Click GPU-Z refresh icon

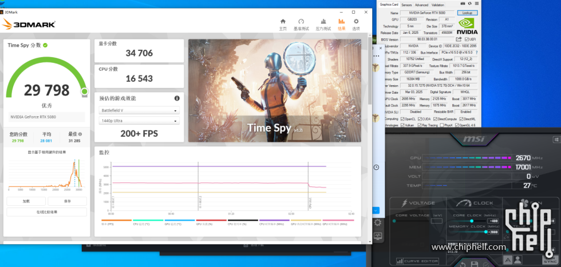[x=469, y=3]
